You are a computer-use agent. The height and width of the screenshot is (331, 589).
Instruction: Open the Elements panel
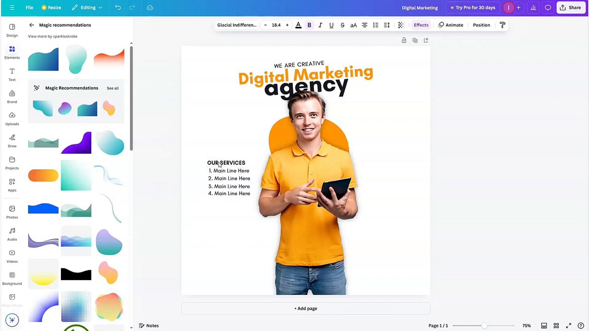click(x=12, y=52)
